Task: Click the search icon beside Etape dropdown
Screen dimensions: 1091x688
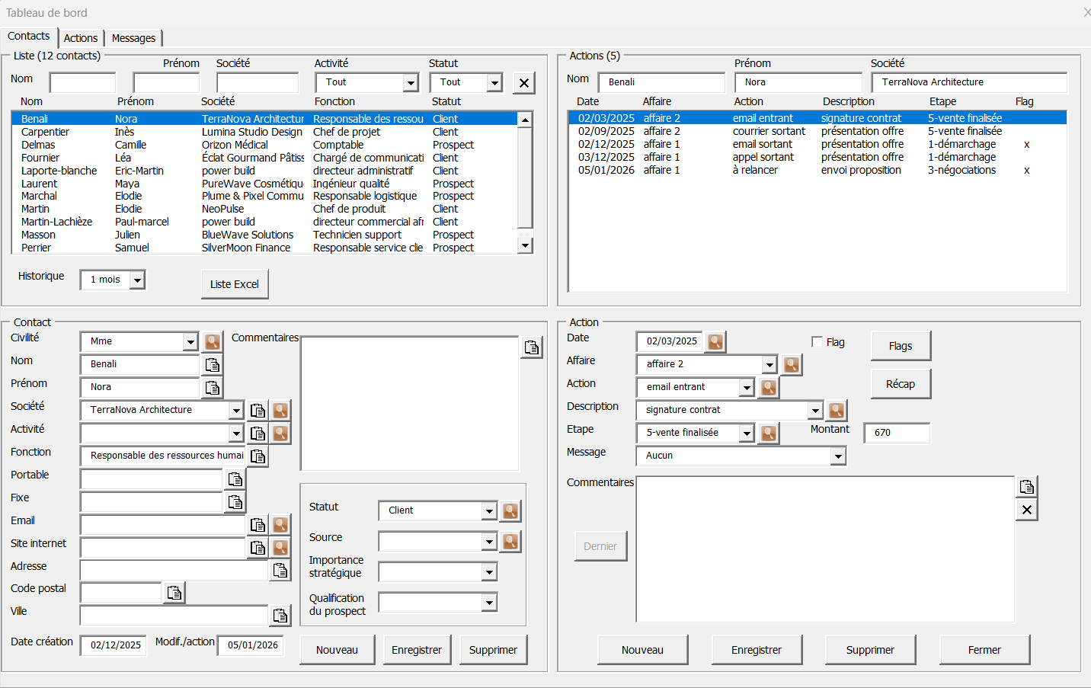Action: (769, 433)
